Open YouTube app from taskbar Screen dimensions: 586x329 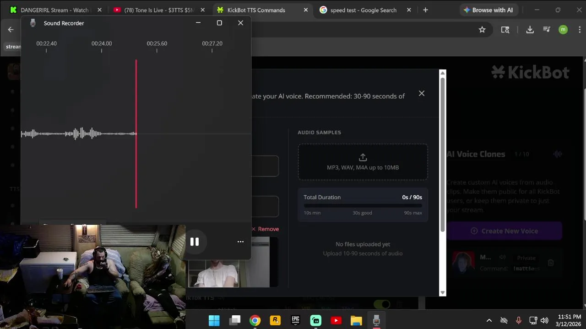point(336,320)
